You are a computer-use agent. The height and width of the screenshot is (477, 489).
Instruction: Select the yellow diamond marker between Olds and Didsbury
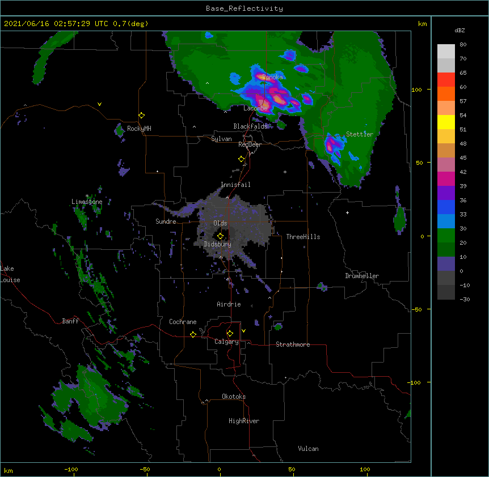220,236
